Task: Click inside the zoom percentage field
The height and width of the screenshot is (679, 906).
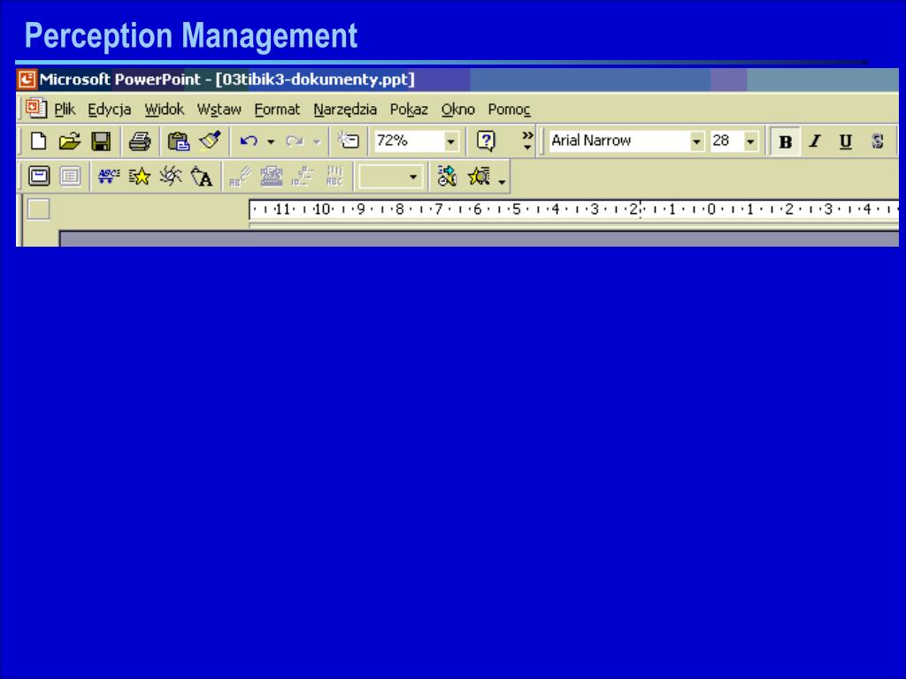Action: [408, 141]
